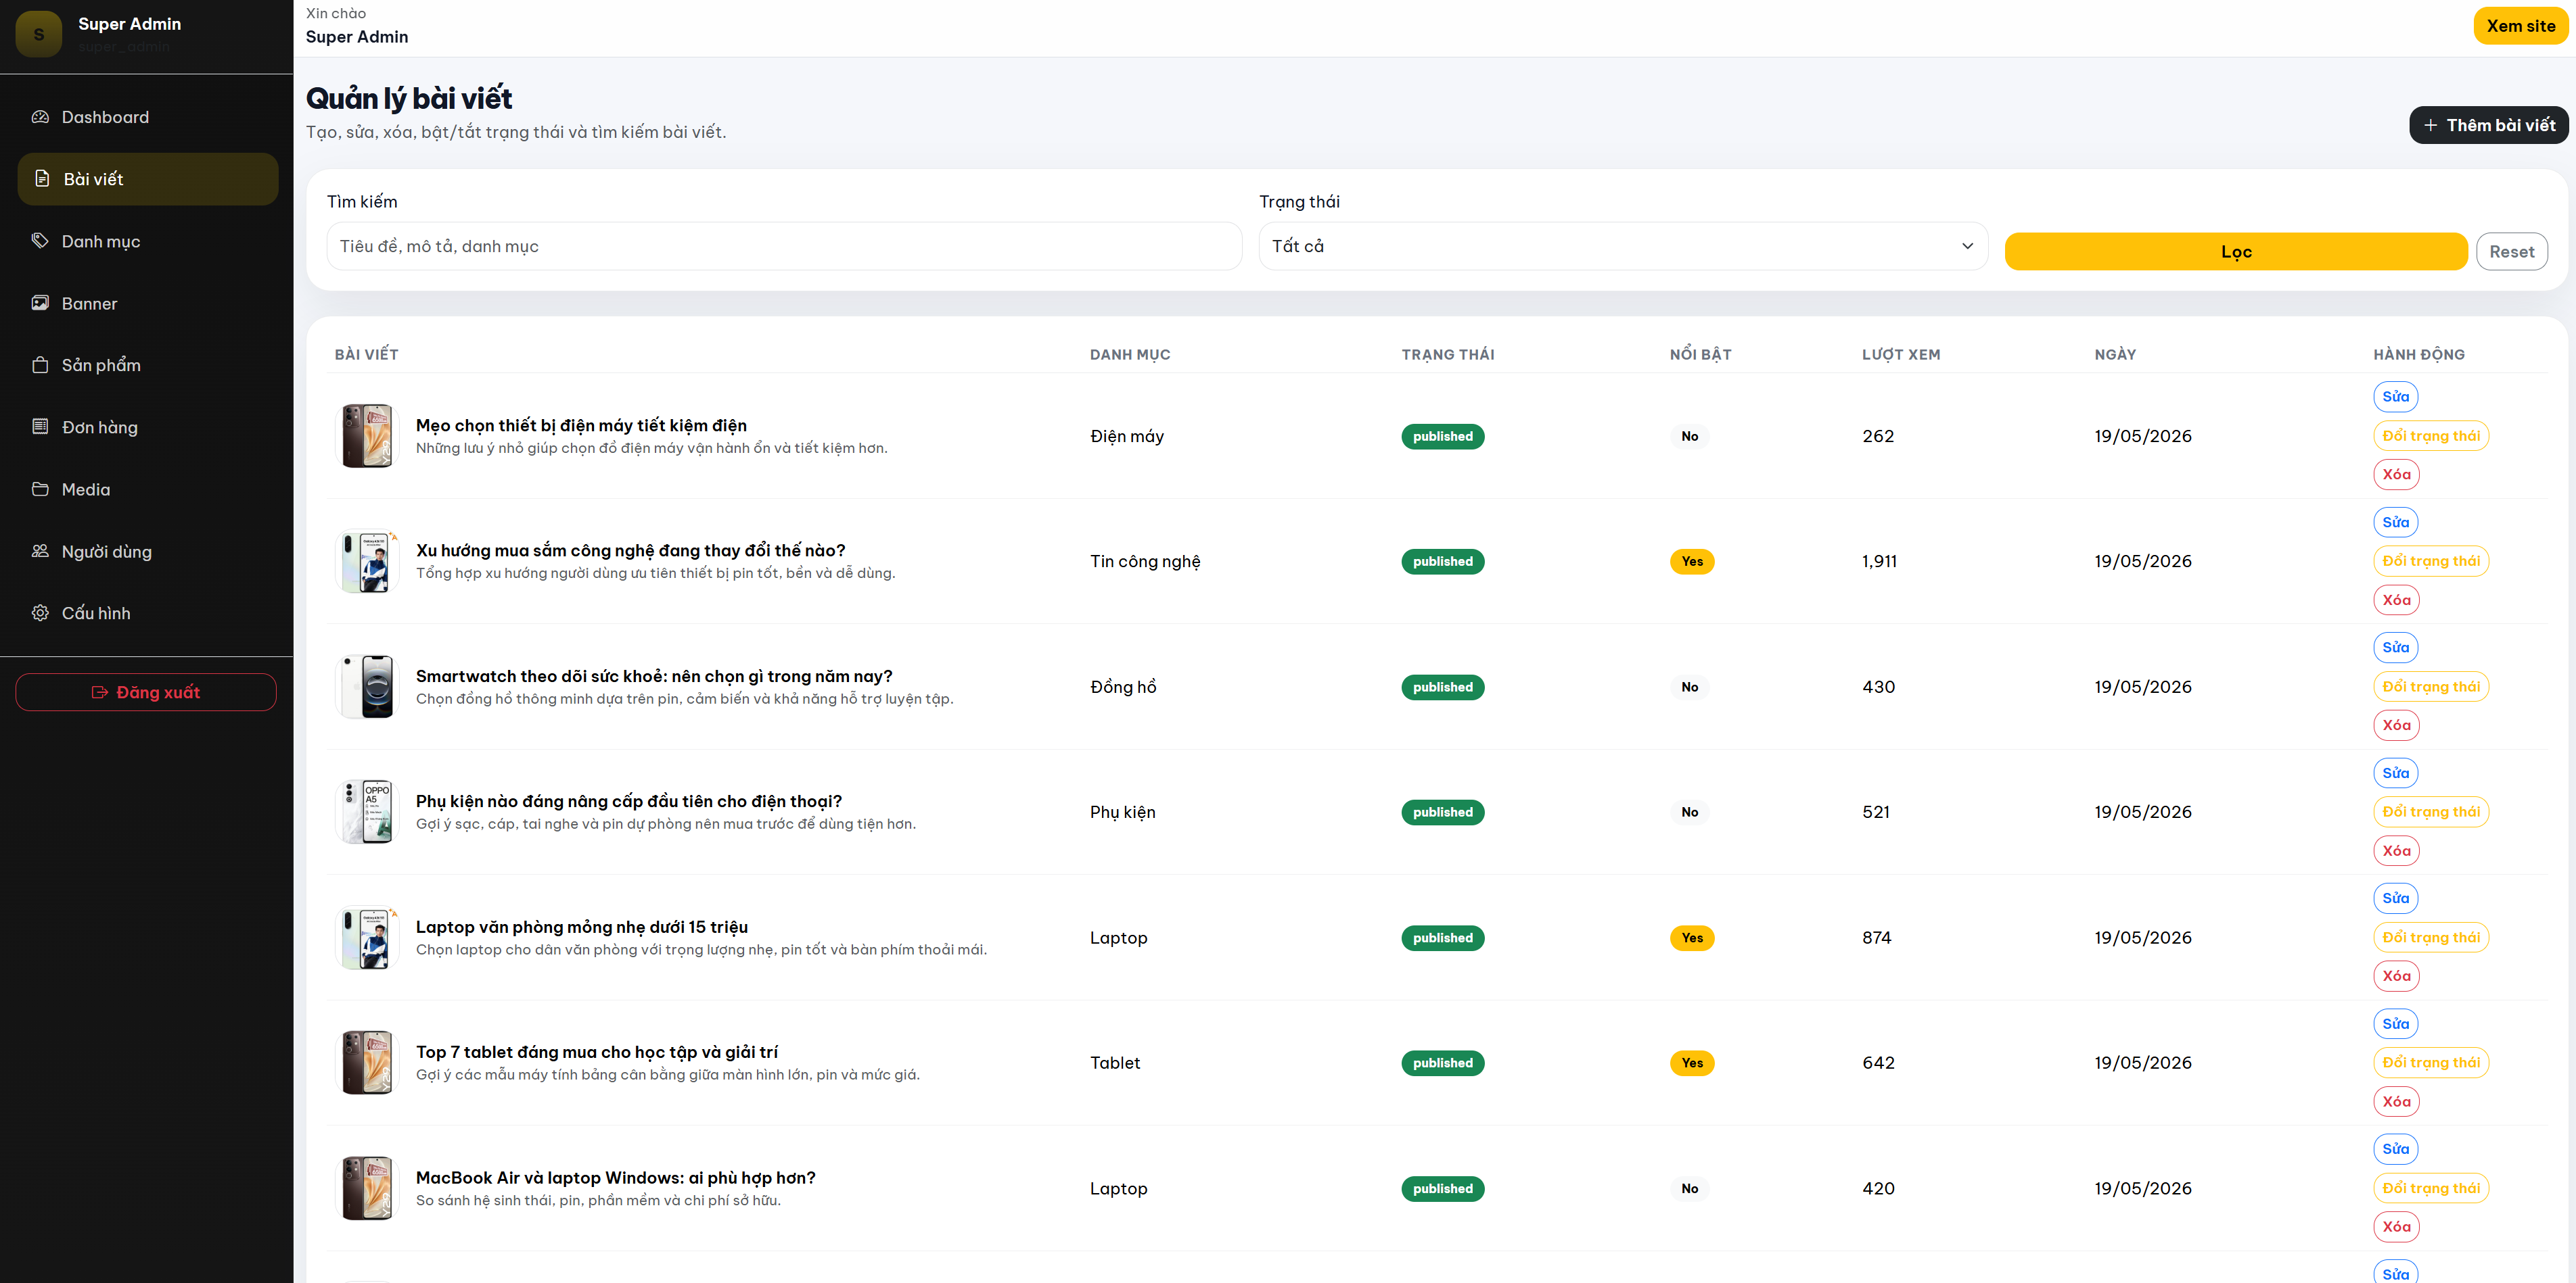Click the Banner image icon in sidebar
The width and height of the screenshot is (2576, 1283).
click(40, 303)
